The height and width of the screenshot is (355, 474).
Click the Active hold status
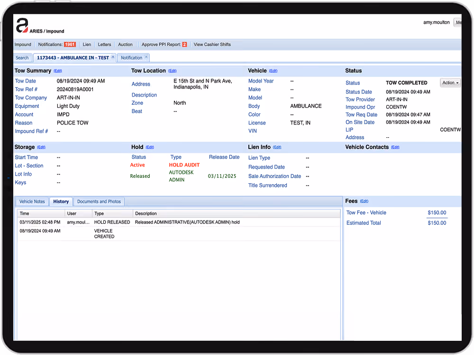[x=137, y=165]
